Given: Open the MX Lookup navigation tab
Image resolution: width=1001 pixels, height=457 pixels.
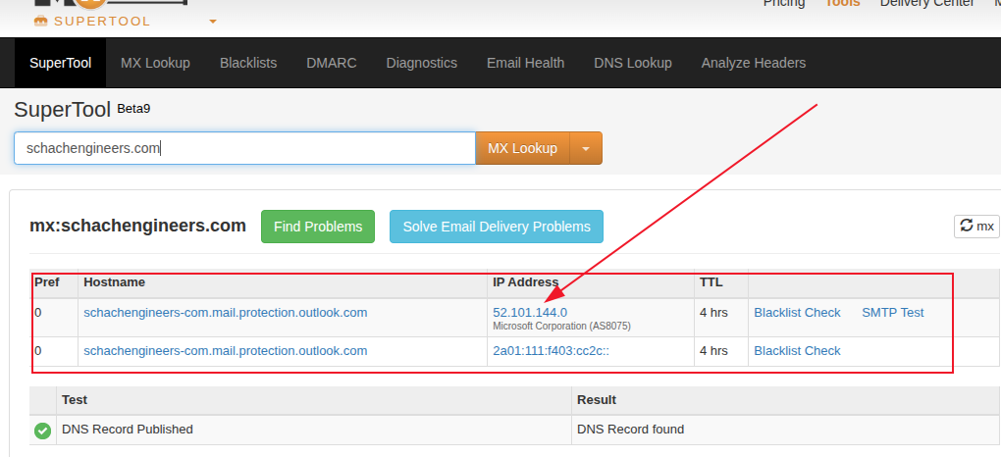Looking at the screenshot, I should [x=155, y=63].
